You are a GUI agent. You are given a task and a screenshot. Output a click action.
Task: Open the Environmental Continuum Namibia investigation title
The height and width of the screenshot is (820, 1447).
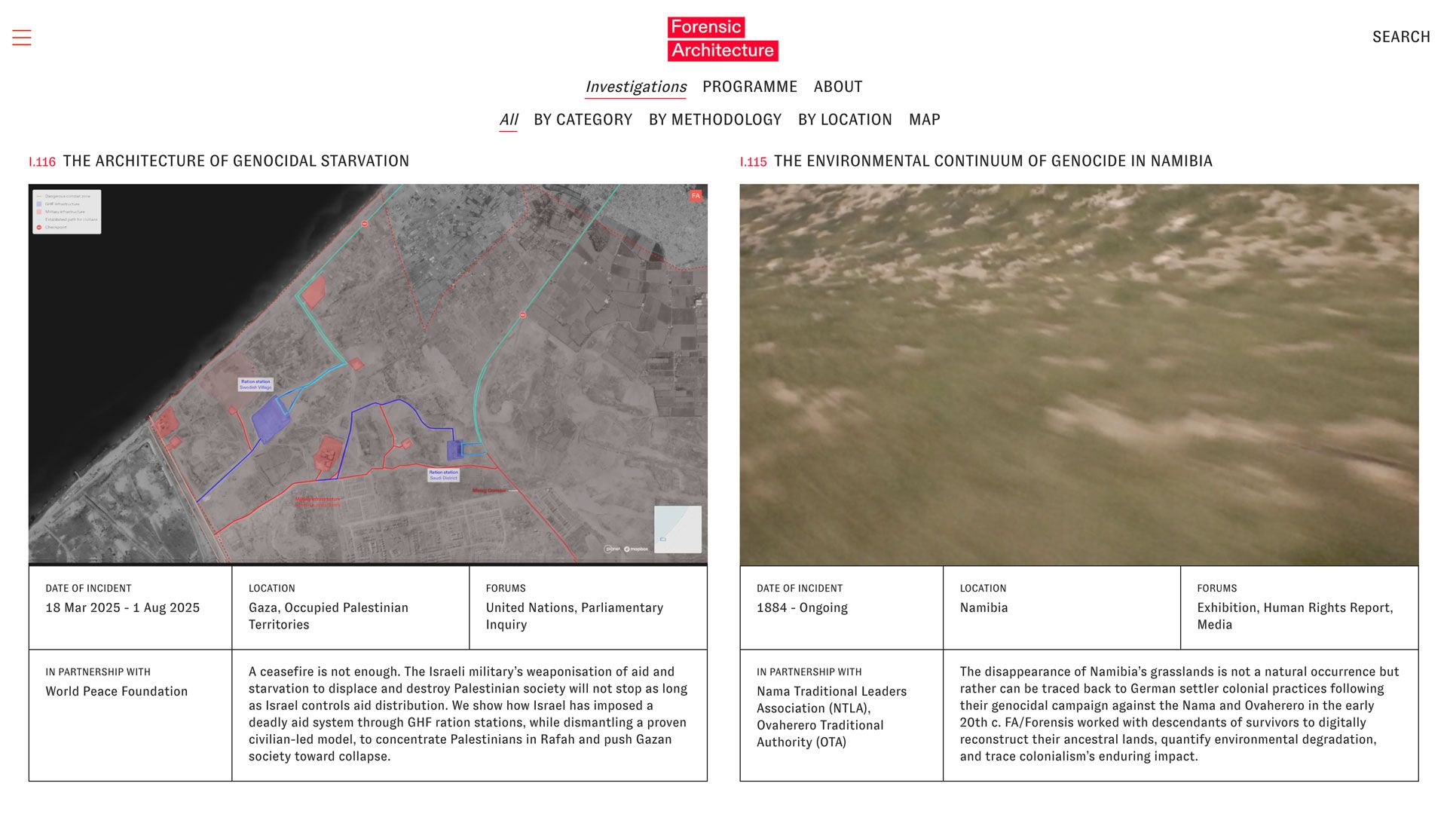993,161
